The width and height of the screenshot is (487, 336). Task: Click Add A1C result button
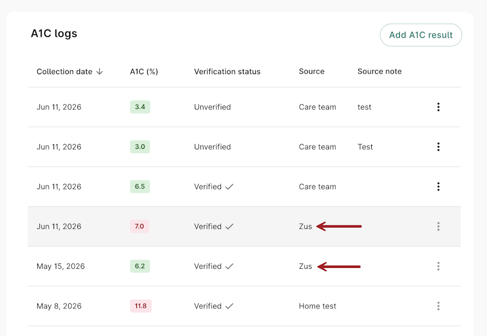421,35
